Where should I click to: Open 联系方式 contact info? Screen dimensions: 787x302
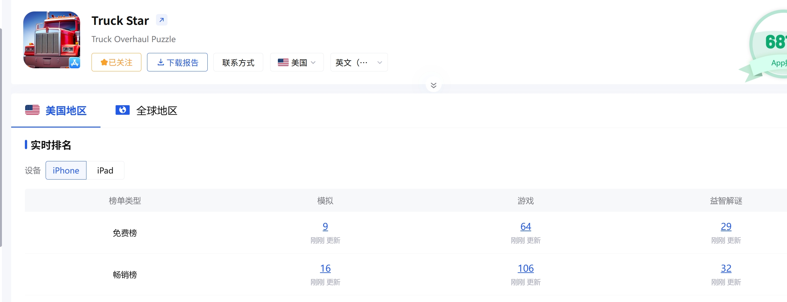[x=238, y=62]
